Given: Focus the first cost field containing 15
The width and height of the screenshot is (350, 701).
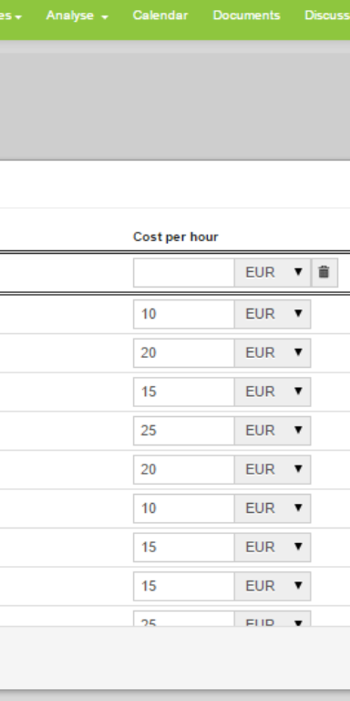Looking at the screenshot, I should 184,392.
